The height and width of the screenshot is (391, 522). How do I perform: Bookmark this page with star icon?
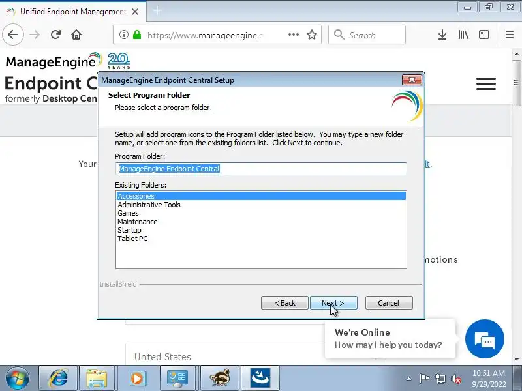(x=312, y=35)
